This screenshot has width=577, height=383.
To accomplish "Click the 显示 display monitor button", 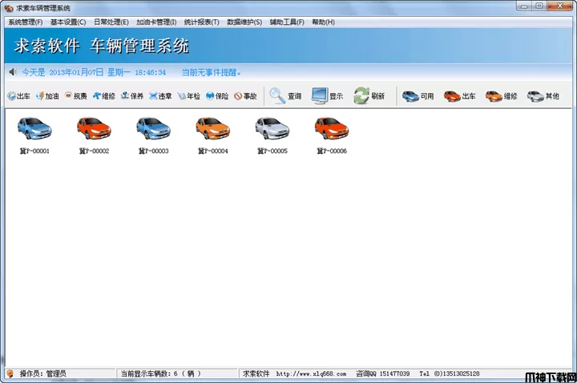I will click(327, 96).
